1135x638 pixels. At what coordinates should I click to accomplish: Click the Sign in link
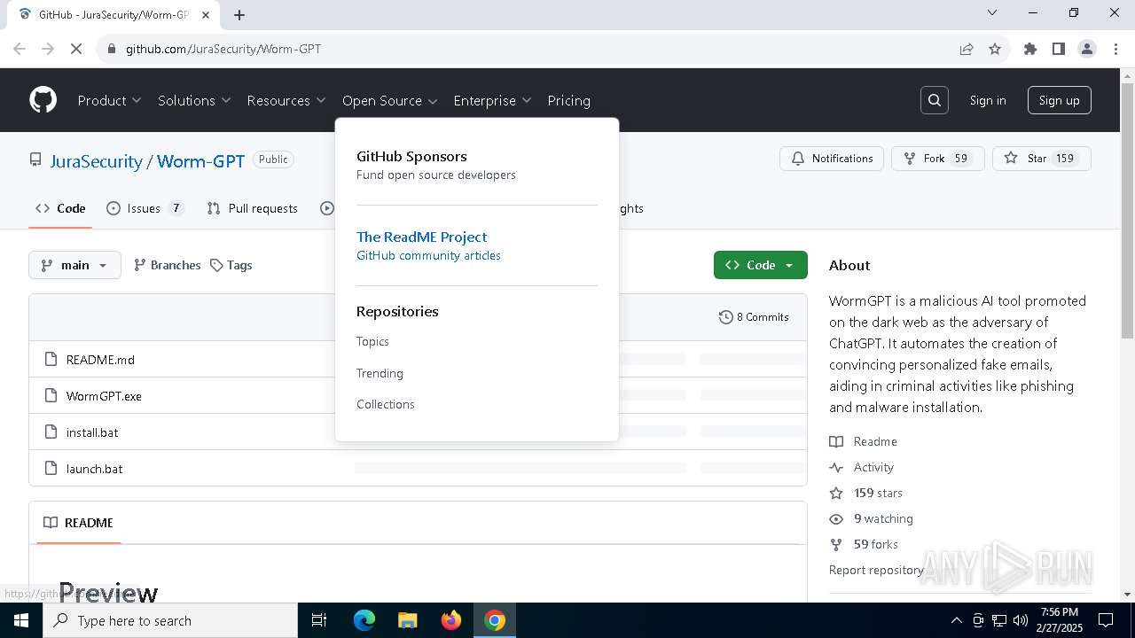pos(988,100)
